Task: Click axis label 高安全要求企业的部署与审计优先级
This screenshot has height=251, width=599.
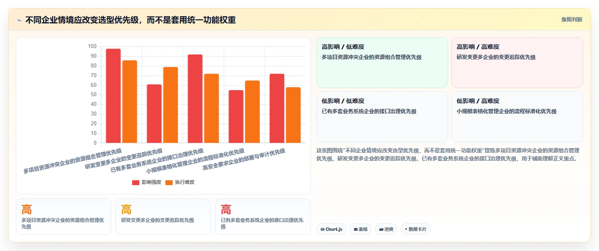Action: (x=244, y=159)
